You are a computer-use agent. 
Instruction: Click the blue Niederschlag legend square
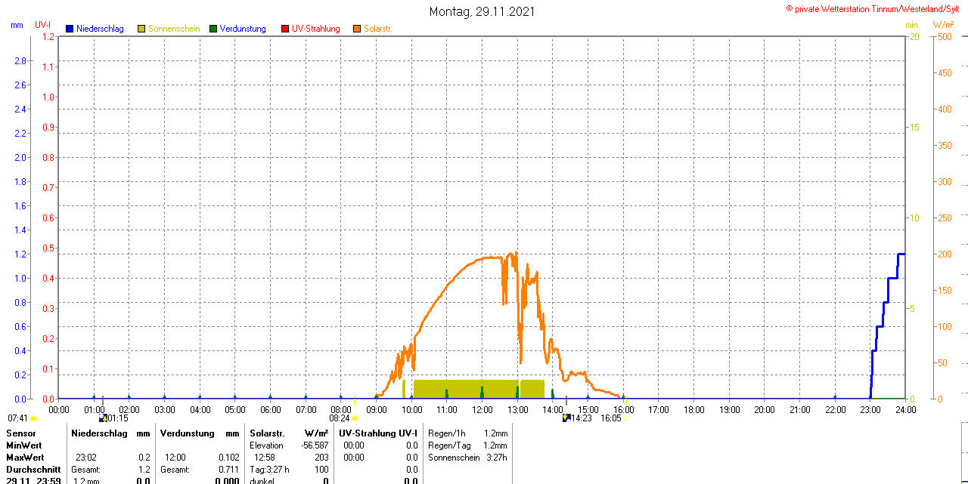pyautogui.click(x=70, y=29)
